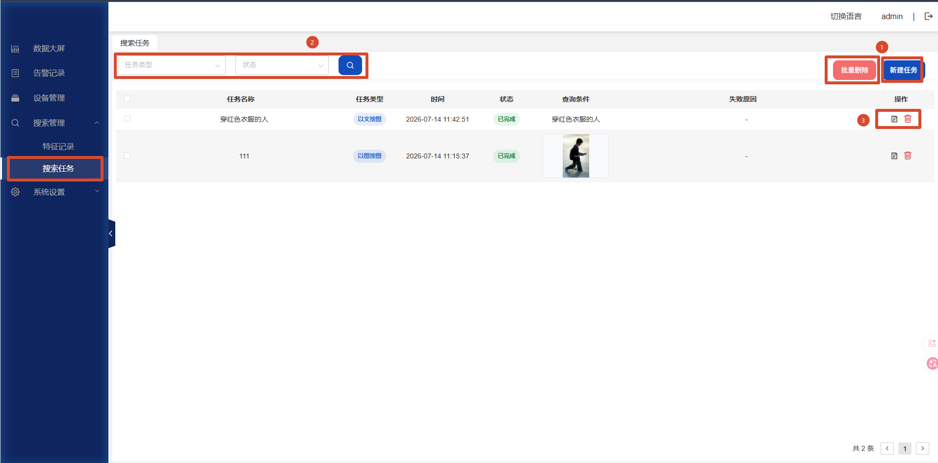Click the magnifier search button
The height and width of the screenshot is (463, 938).
click(350, 65)
